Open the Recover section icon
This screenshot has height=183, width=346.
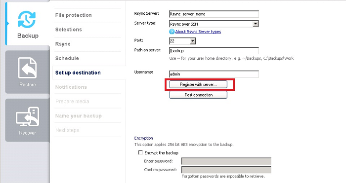[x=27, y=117]
